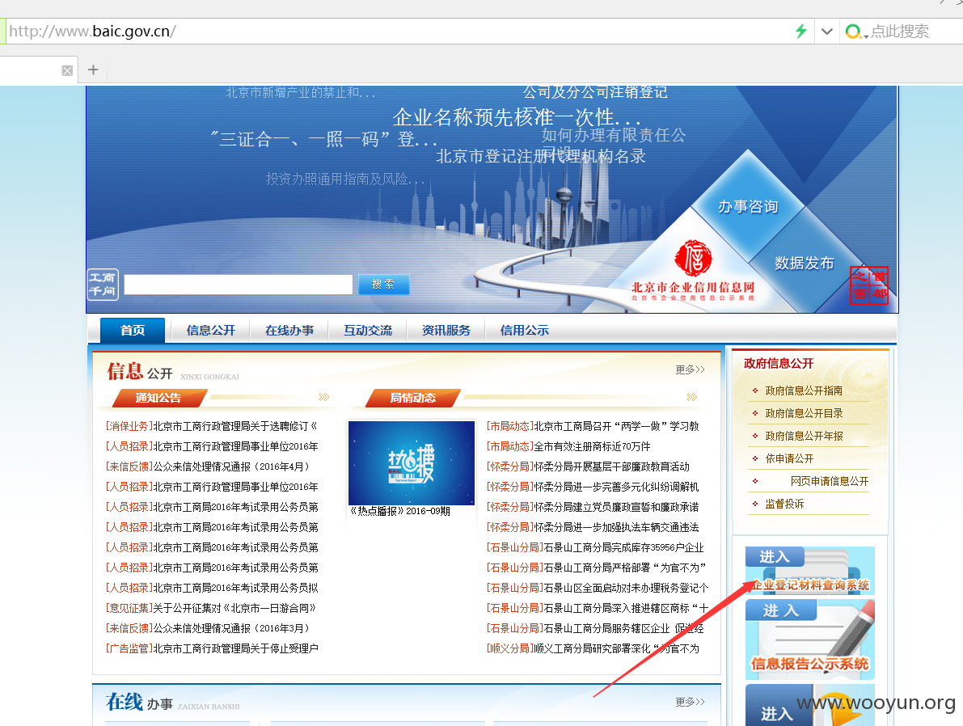Image resolution: width=963 pixels, height=726 pixels.
Task: Open the 办事咨询 diamond tile
Action: (x=748, y=206)
